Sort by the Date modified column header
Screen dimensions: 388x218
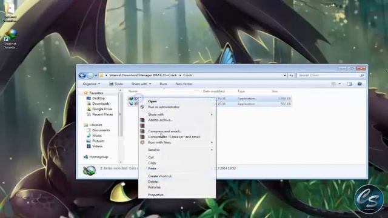pos(214,91)
